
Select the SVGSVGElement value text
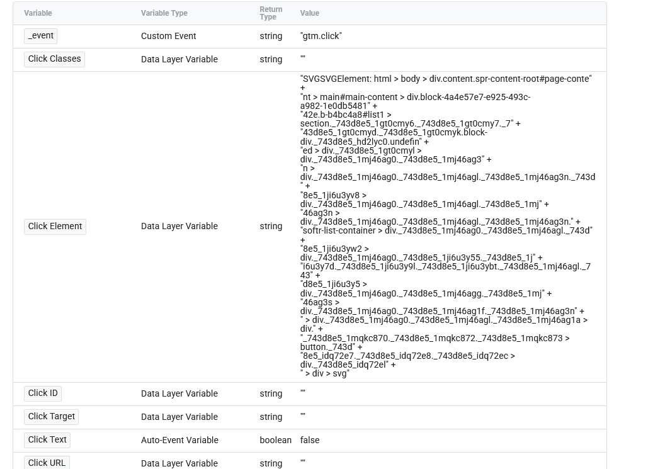click(x=445, y=79)
